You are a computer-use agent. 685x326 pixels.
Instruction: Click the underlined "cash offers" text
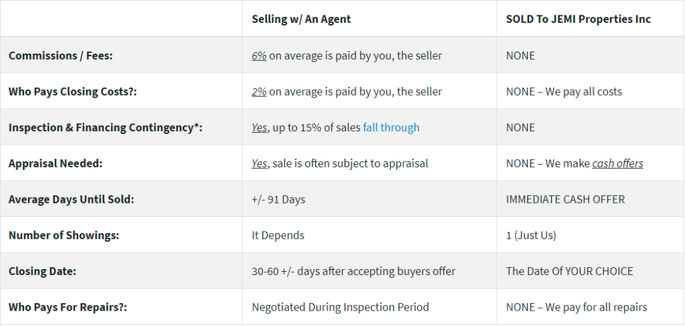[617, 163]
